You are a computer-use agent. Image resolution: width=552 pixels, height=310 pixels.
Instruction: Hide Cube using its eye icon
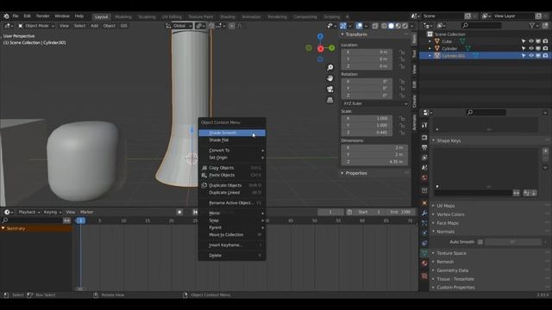(531, 41)
